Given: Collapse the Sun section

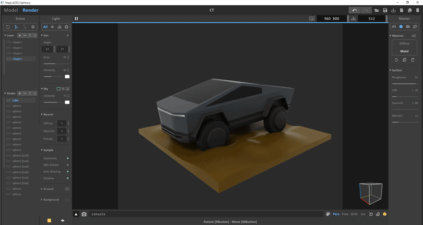Looking at the screenshot, I should pyautogui.click(x=42, y=35).
